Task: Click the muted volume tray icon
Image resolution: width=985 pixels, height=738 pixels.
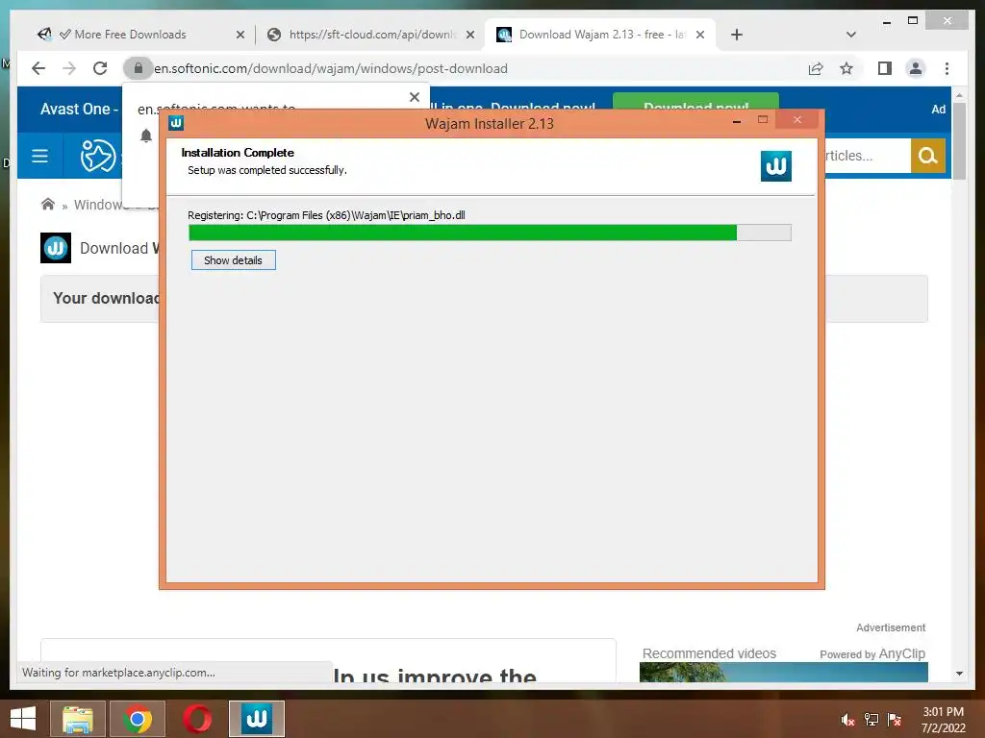Action: tap(847, 720)
